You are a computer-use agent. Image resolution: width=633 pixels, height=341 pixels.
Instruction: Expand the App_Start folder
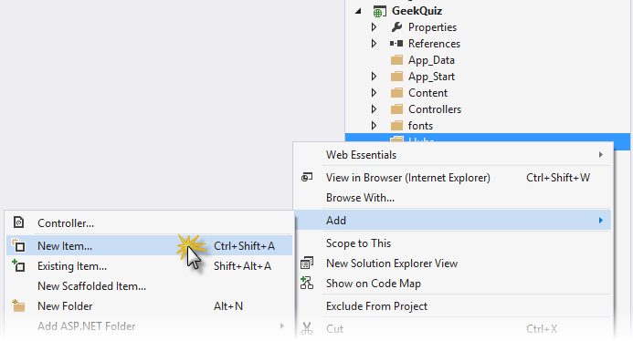coord(374,77)
